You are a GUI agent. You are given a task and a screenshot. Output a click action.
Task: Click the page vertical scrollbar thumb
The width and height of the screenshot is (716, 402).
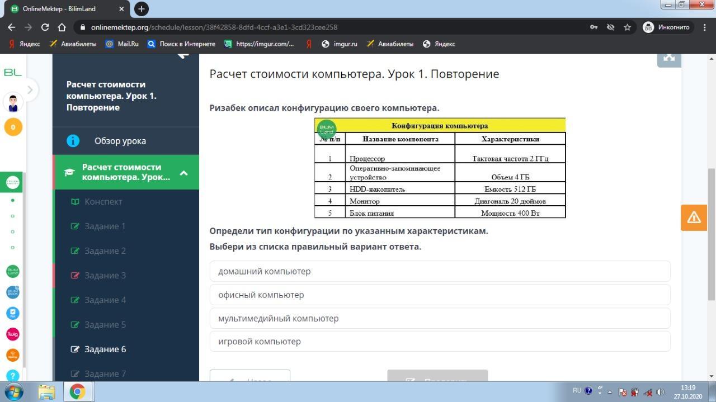click(x=712, y=234)
